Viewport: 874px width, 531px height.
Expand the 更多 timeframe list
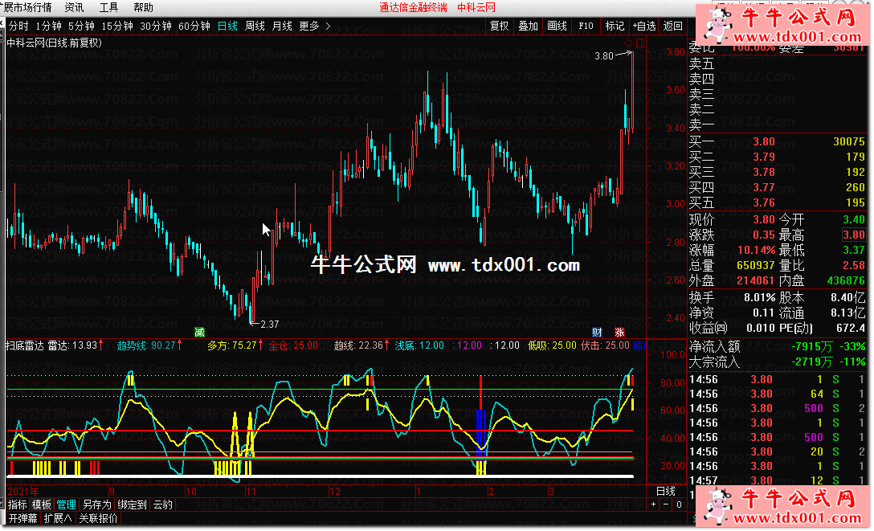(x=314, y=26)
